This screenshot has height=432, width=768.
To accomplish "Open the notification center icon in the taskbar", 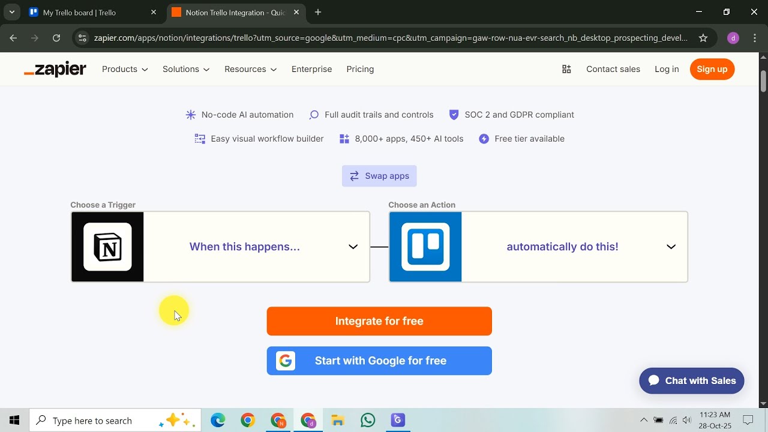I will pyautogui.click(x=748, y=420).
